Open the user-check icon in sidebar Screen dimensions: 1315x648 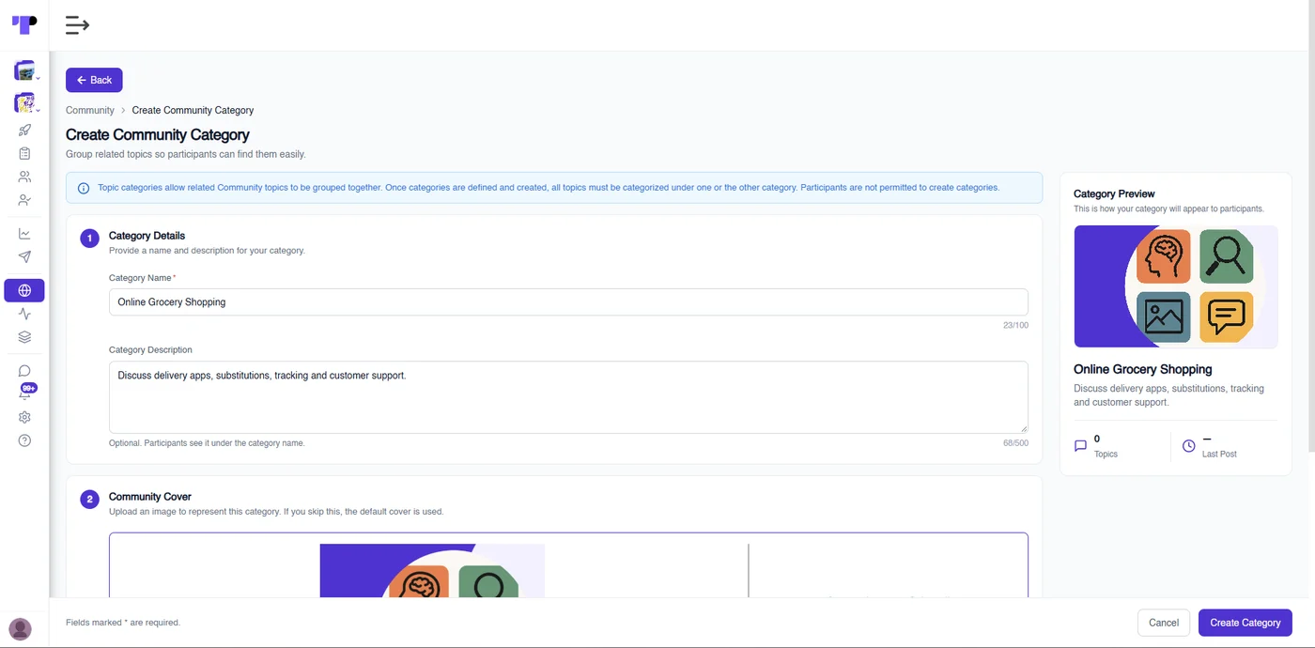point(24,200)
